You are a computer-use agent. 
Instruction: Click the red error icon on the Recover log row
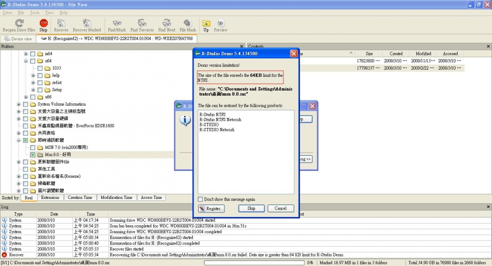[x=4, y=255]
